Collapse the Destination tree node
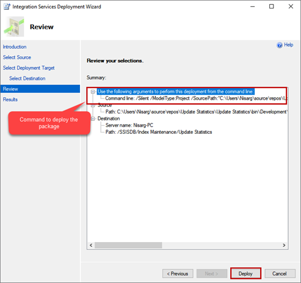Image resolution: width=301 pixels, height=283 pixels. click(x=93, y=119)
